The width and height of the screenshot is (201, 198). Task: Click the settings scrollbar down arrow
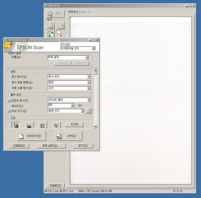tap(95, 126)
